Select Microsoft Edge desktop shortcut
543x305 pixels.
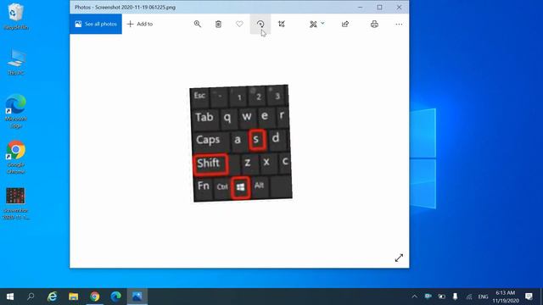[x=16, y=111]
